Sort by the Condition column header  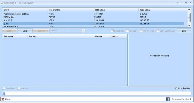tap(115, 36)
